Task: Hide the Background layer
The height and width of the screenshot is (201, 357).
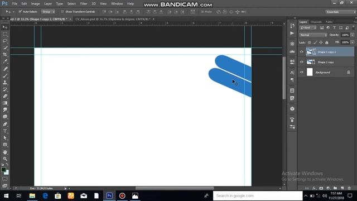Action: coord(302,72)
